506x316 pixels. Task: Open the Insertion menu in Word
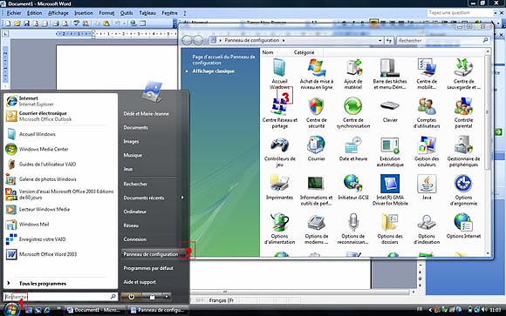click(84, 13)
